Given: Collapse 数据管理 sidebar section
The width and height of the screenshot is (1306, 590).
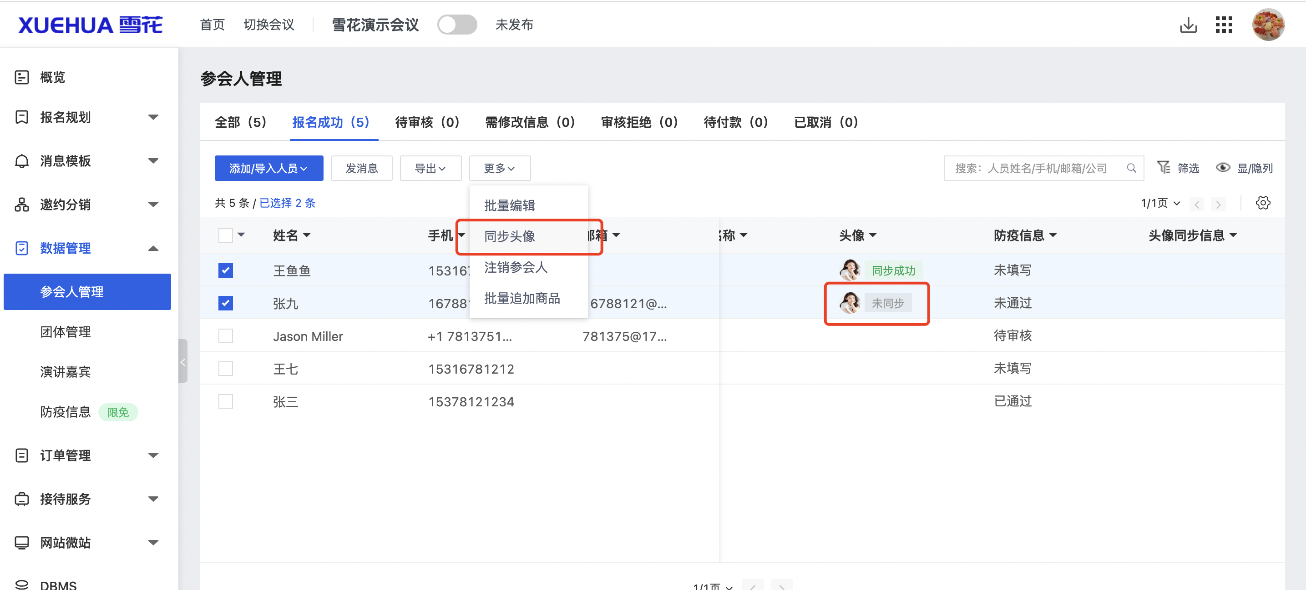Looking at the screenshot, I should pyautogui.click(x=153, y=248).
